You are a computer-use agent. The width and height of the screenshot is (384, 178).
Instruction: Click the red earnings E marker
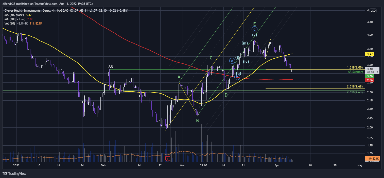(x=167, y=159)
